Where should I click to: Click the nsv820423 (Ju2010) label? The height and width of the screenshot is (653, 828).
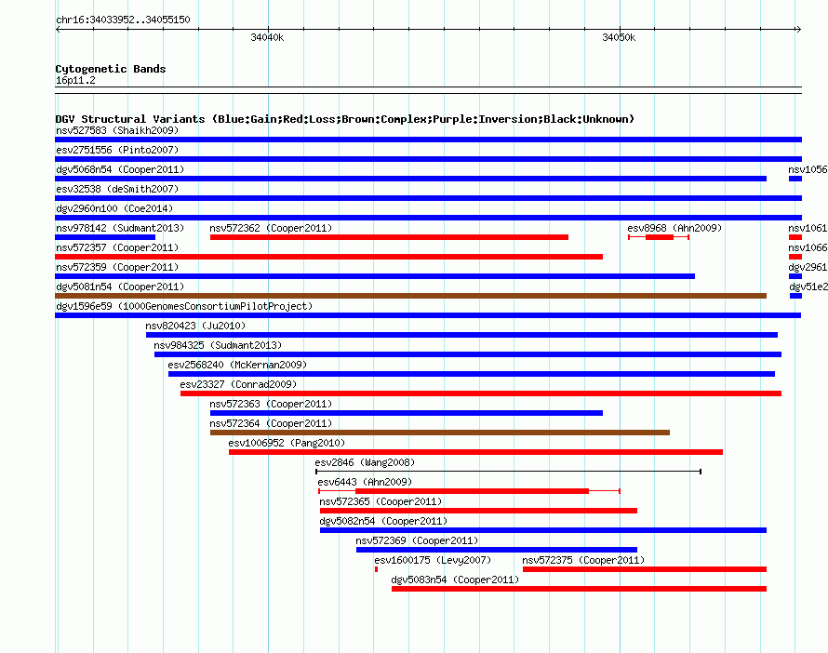195,326
